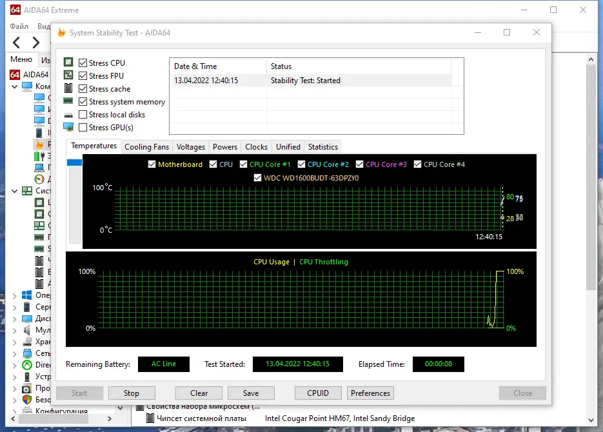Disable the Stress FPU checkbox

(81, 75)
